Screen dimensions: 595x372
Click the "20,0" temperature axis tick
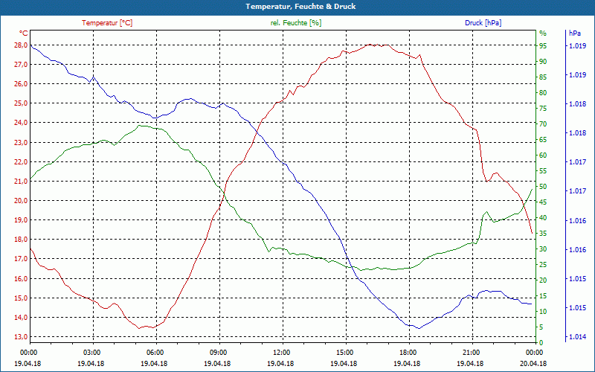tap(21, 201)
